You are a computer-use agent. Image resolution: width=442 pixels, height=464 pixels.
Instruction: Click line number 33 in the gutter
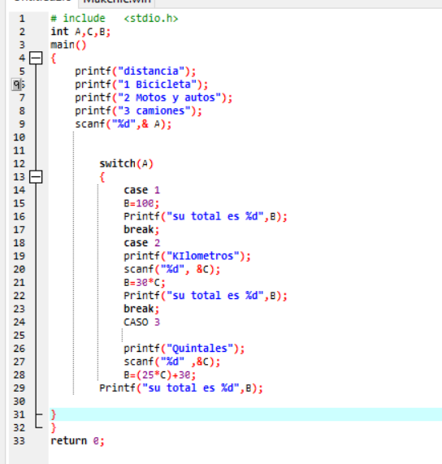[x=19, y=441]
